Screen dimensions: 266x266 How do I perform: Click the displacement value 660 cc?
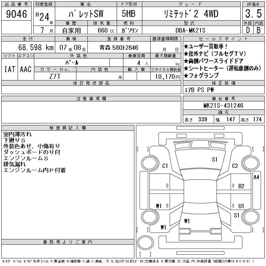tap(106, 31)
